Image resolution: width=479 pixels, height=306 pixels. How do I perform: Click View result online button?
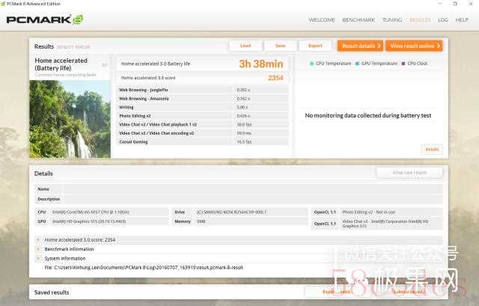click(x=413, y=46)
